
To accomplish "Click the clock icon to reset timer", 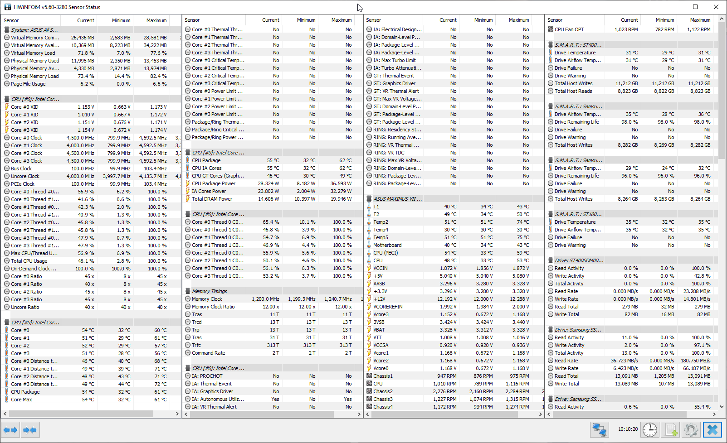I will pos(649,429).
